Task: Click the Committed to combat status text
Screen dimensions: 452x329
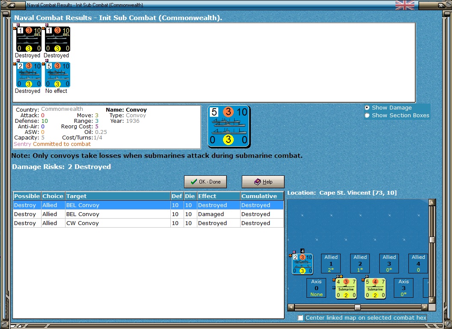Action: (x=62, y=144)
